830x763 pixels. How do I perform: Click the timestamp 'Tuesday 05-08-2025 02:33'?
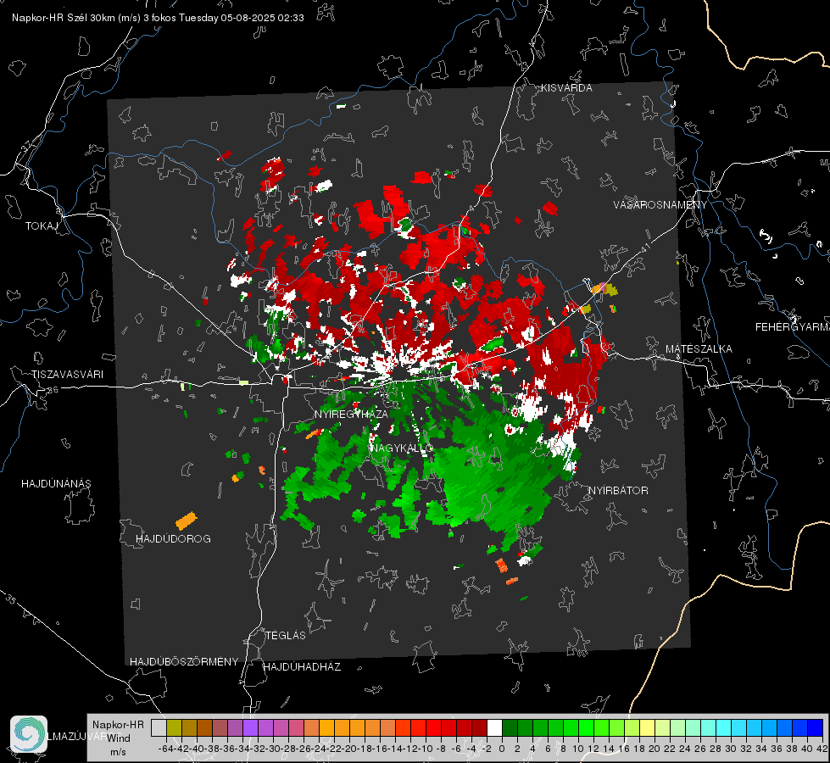pyautogui.click(x=242, y=18)
